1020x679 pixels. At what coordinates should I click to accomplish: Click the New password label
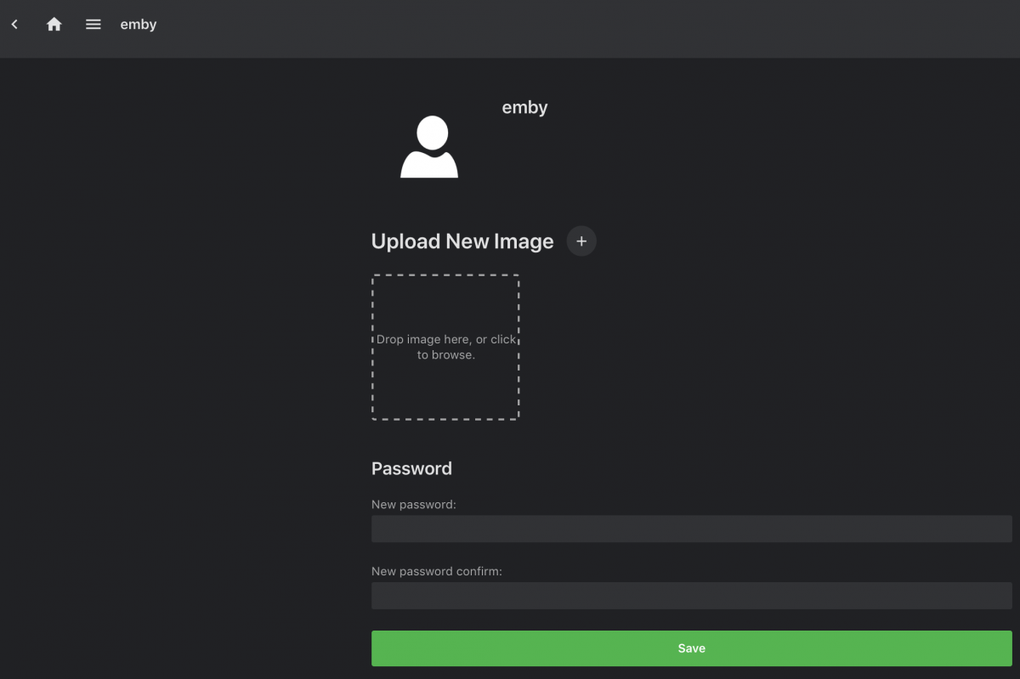[414, 505]
